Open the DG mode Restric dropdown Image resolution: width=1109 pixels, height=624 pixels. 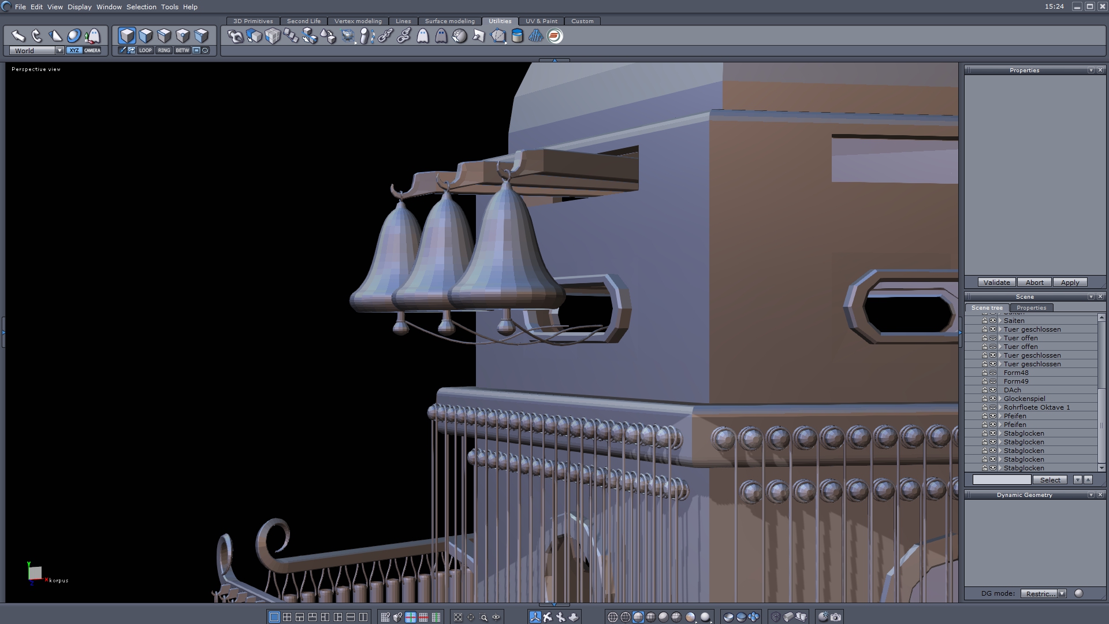pos(1062,593)
